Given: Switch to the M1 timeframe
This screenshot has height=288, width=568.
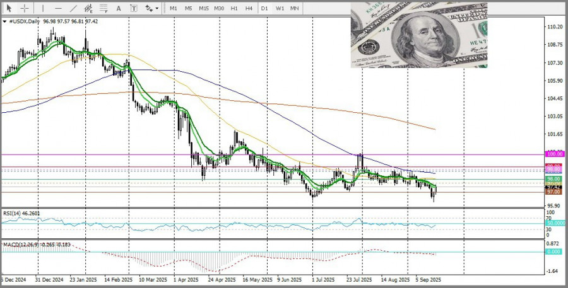Looking at the screenshot, I should coord(174,8).
